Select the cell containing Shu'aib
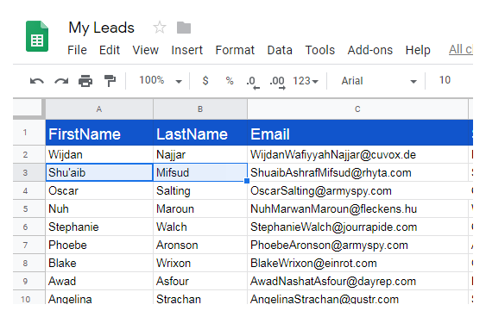This screenshot has height=317, width=486. pyautogui.click(x=99, y=172)
